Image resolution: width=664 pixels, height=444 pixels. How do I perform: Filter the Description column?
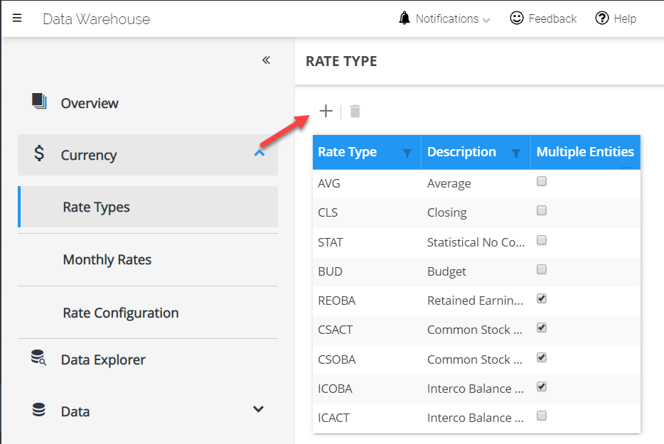516,153
